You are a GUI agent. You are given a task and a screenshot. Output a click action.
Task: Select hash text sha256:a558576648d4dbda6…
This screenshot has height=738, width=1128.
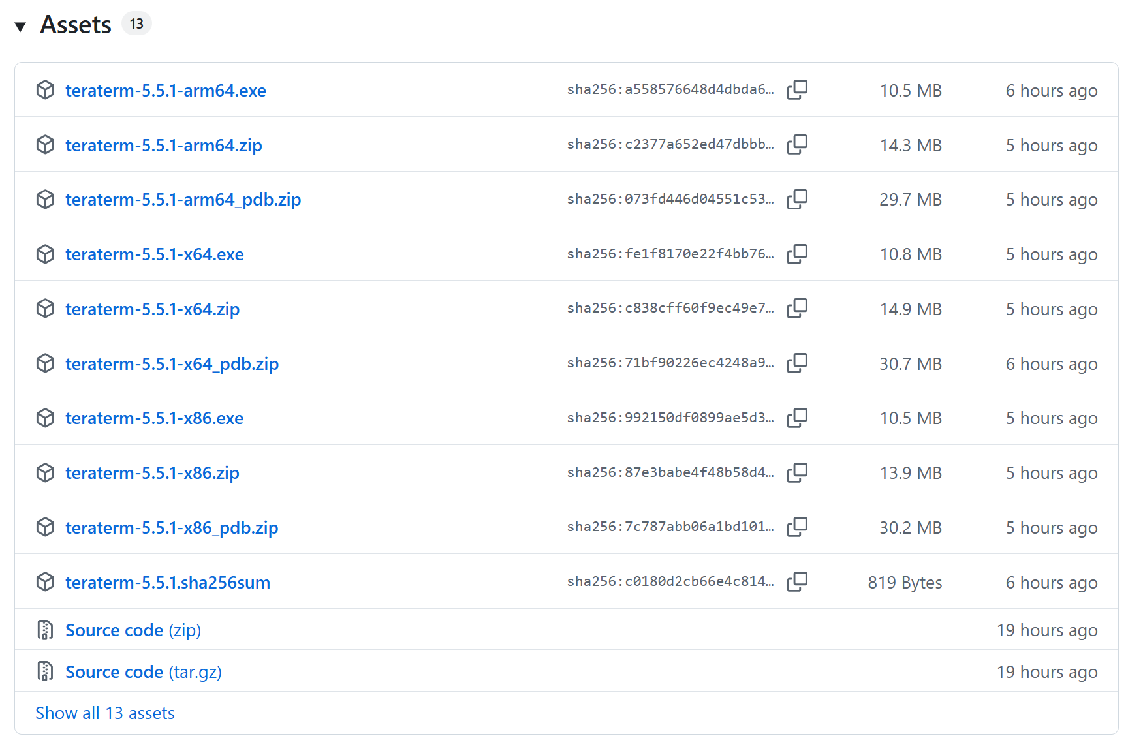pyautogui.click(x=670, y=89)
